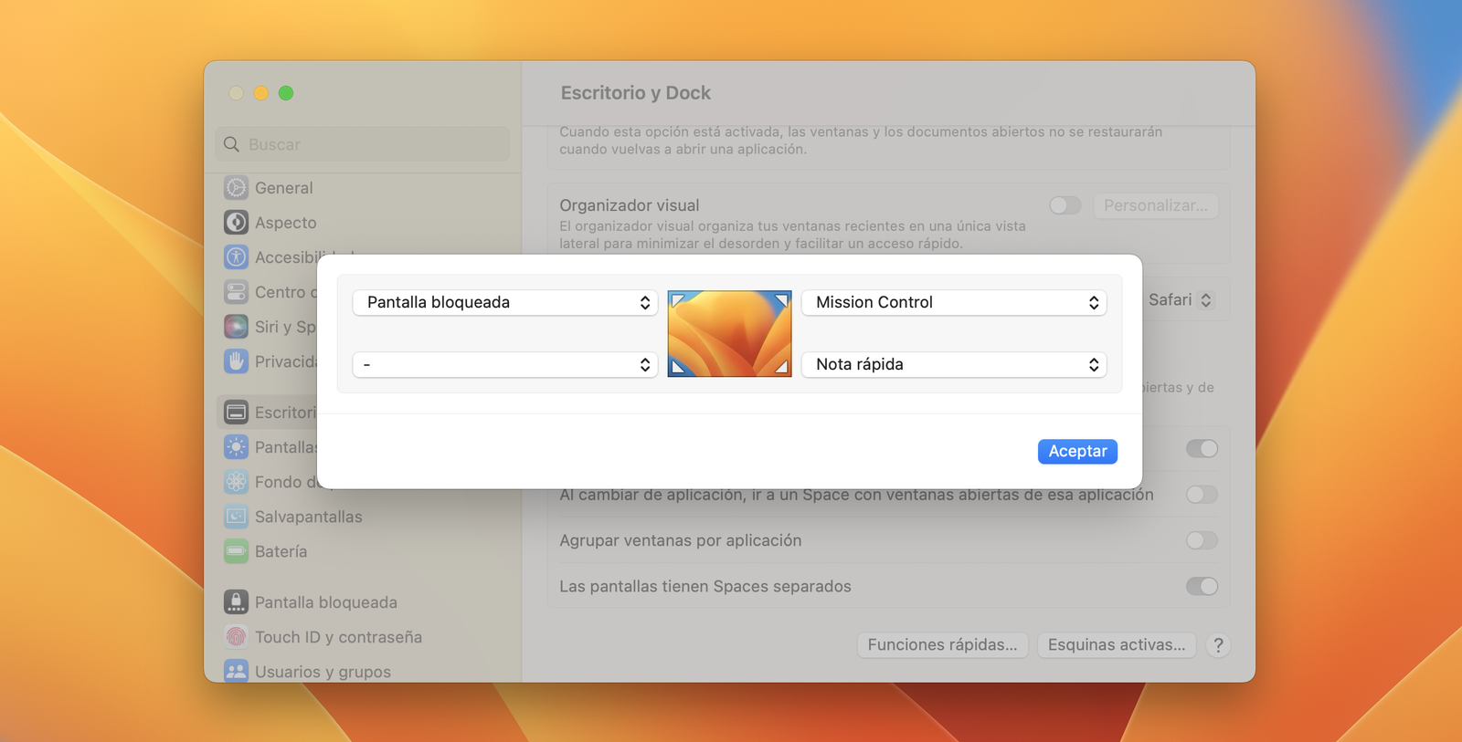Open the Mission Control corner dropdown
Screen dimensions: 1462x742
tap(954, 302)
